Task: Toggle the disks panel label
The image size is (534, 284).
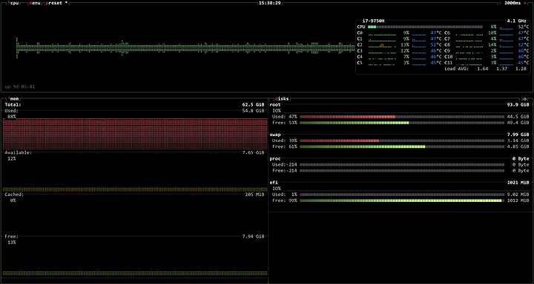Action: [282, 98]
